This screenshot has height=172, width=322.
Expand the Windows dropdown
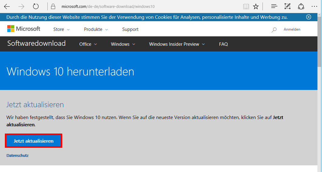[x=123, y=44]
